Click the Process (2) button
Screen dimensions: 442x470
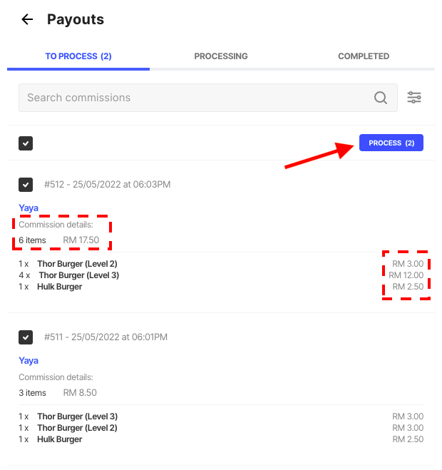point(391,143)
